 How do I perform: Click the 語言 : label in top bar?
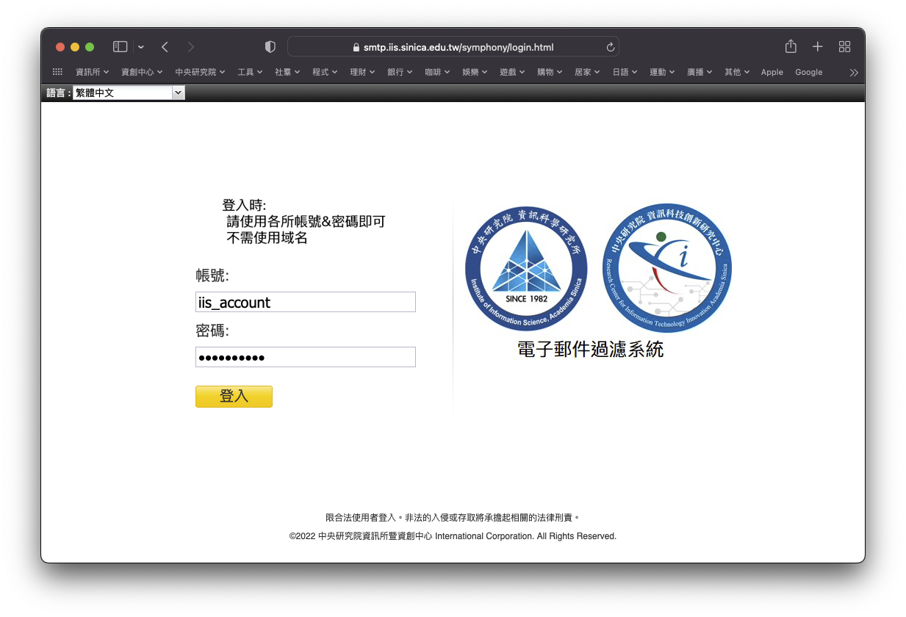(x=58, y=93)
